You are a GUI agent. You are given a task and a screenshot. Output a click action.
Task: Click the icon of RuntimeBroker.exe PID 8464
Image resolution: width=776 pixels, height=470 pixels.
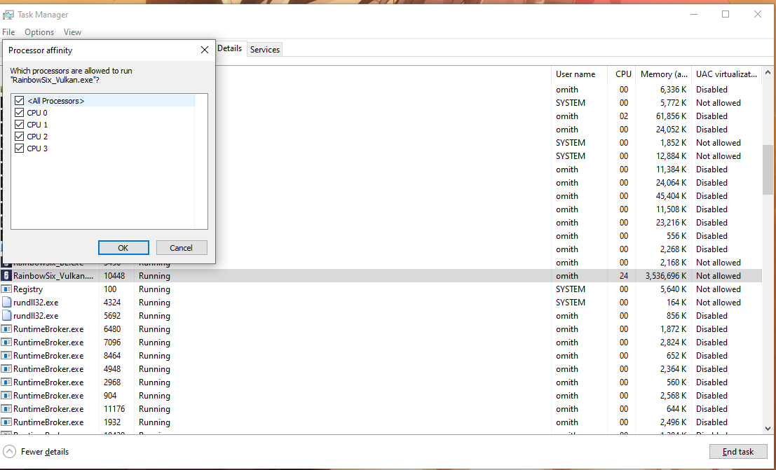[6, 356]
